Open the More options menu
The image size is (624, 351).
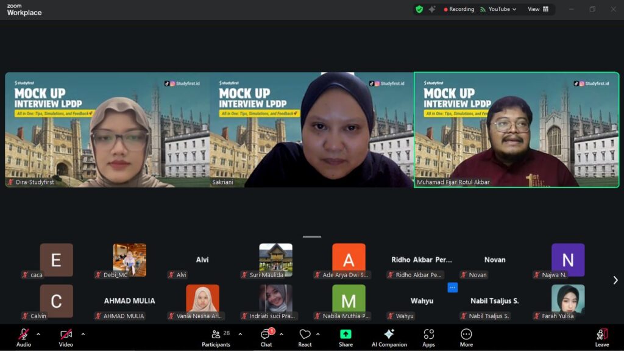pyautogui.click(x=466, y=337)
